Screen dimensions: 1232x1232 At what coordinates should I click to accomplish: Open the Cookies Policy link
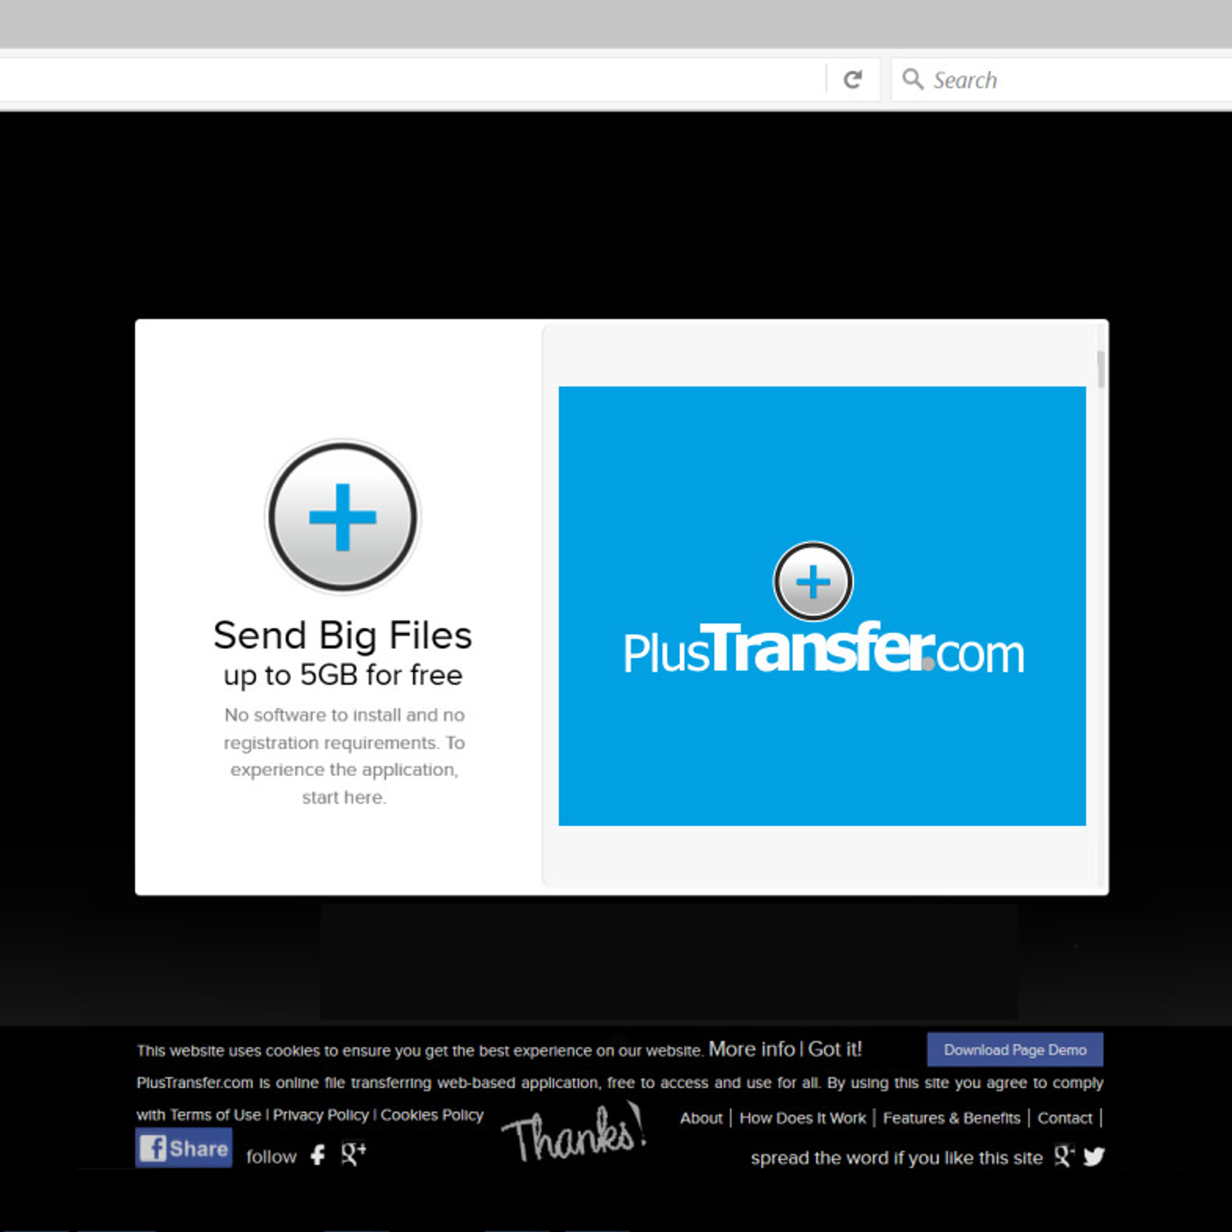432,1115
